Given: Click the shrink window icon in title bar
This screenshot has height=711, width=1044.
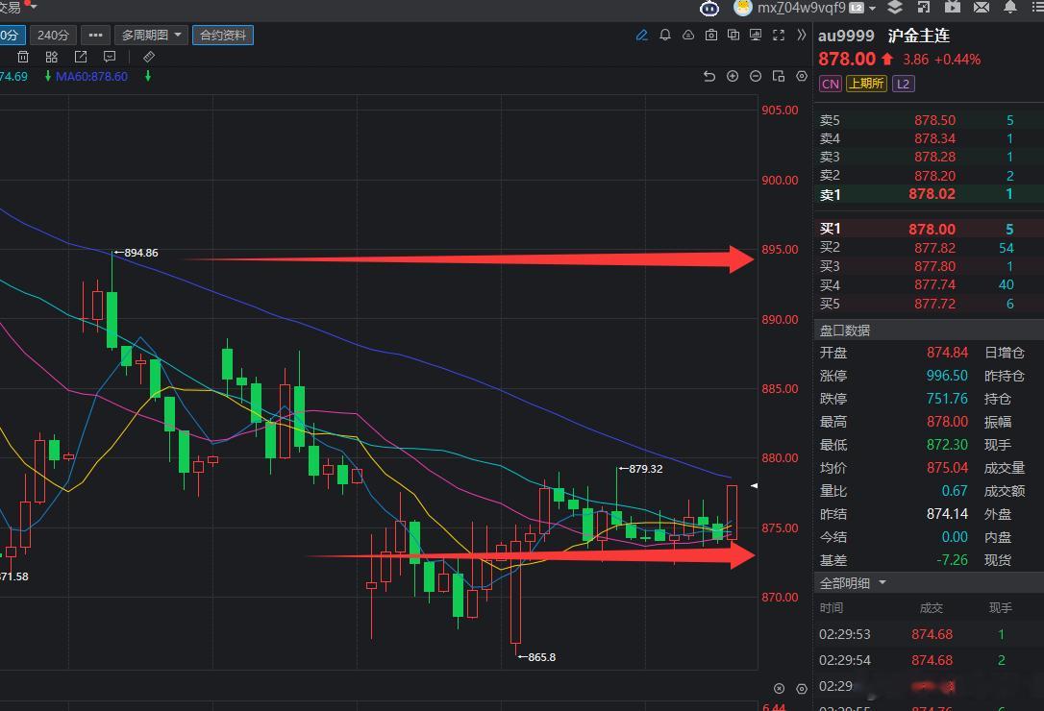Looking at the screenshot, I should (x=924, y=8).
